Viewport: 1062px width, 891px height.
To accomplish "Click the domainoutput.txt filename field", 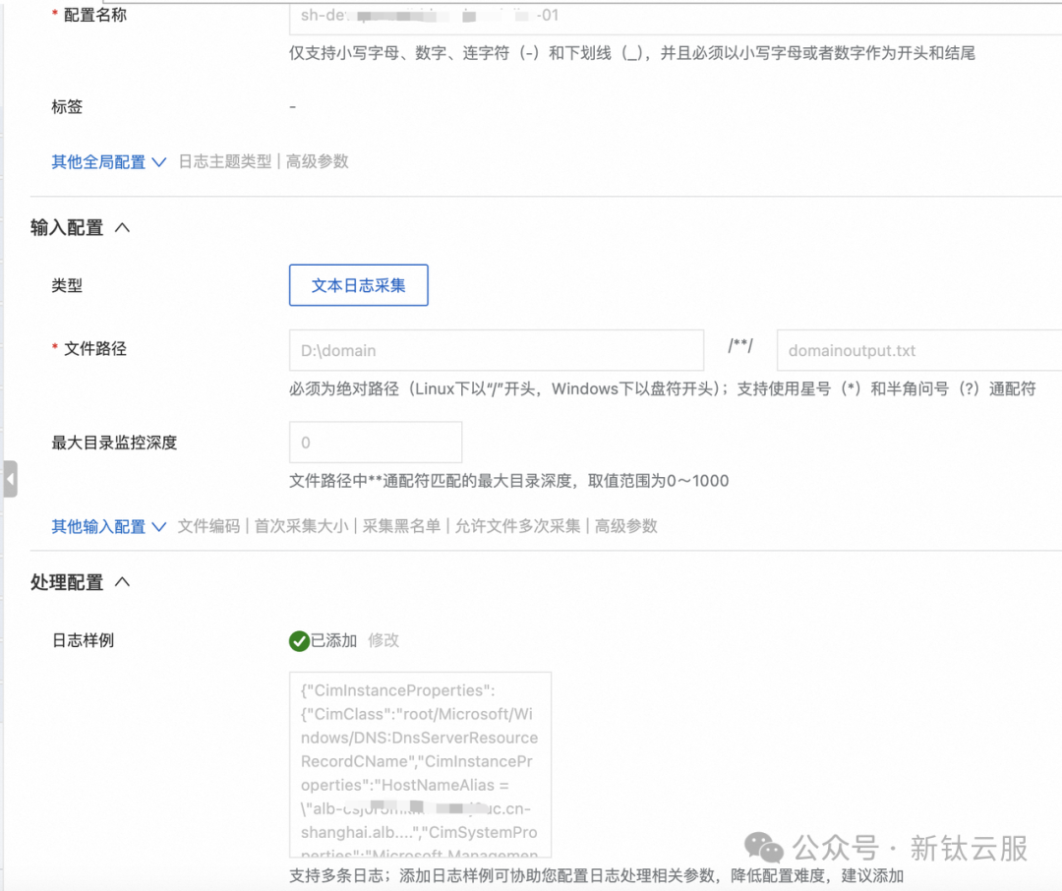I will pos(919,350).
